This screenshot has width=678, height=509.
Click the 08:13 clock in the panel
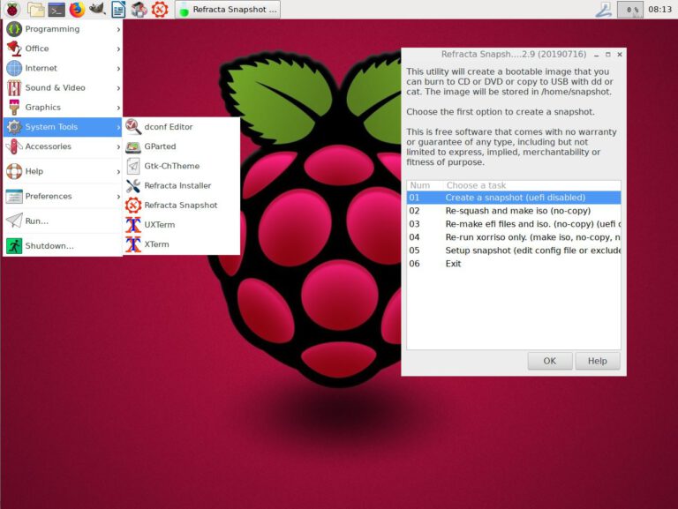pos(659,9)
